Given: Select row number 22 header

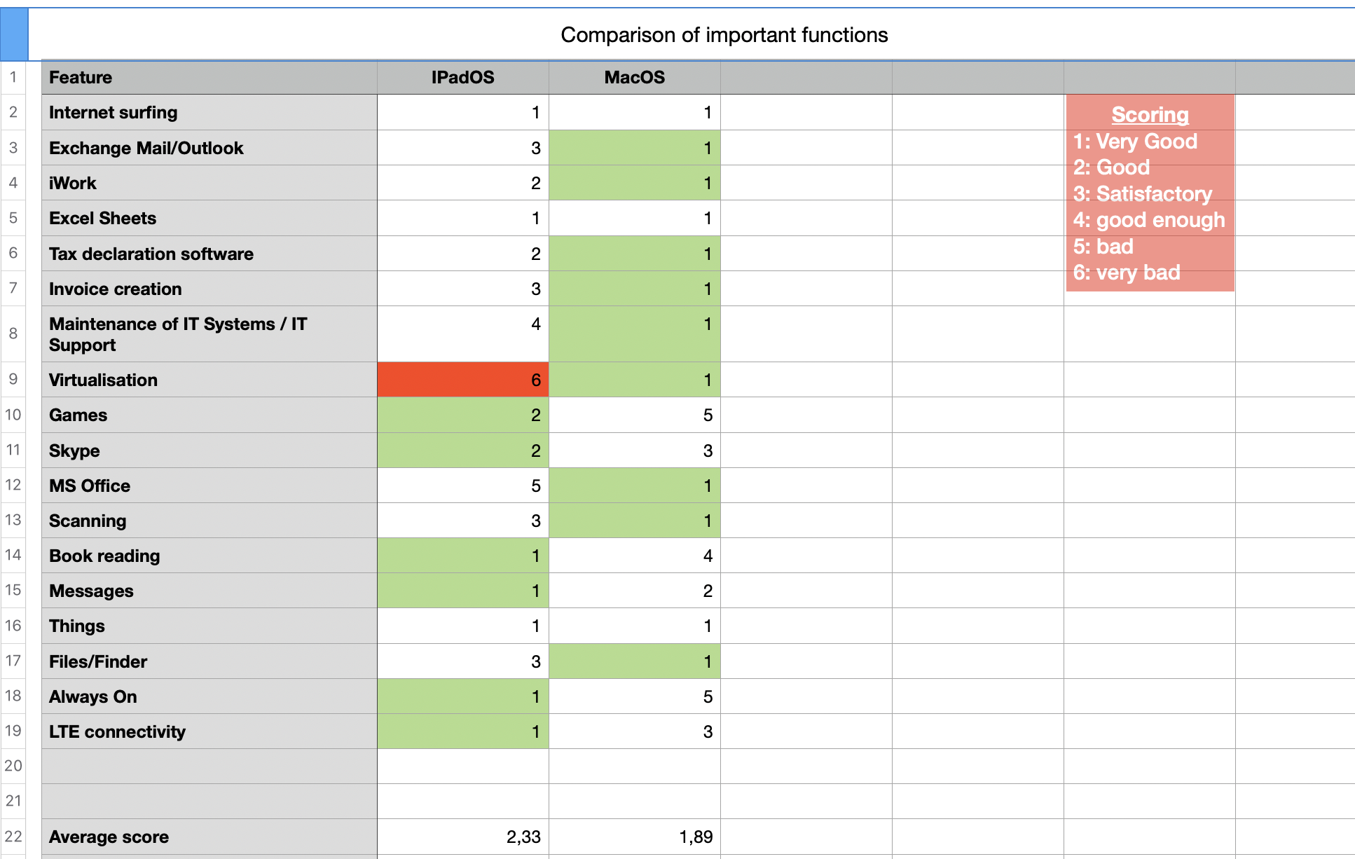Looking at the screenshot, I should coord(13,837).
